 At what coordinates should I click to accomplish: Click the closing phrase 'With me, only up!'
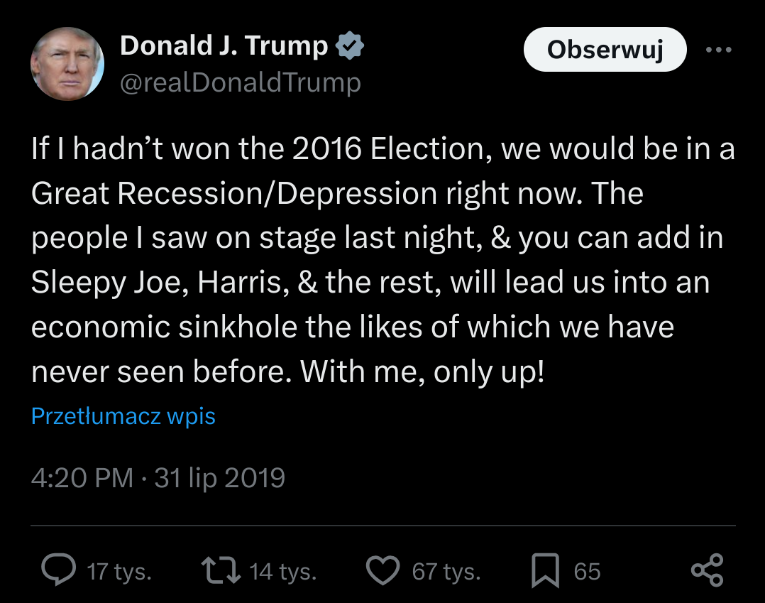pyautogui.click(x=423, y=372)
